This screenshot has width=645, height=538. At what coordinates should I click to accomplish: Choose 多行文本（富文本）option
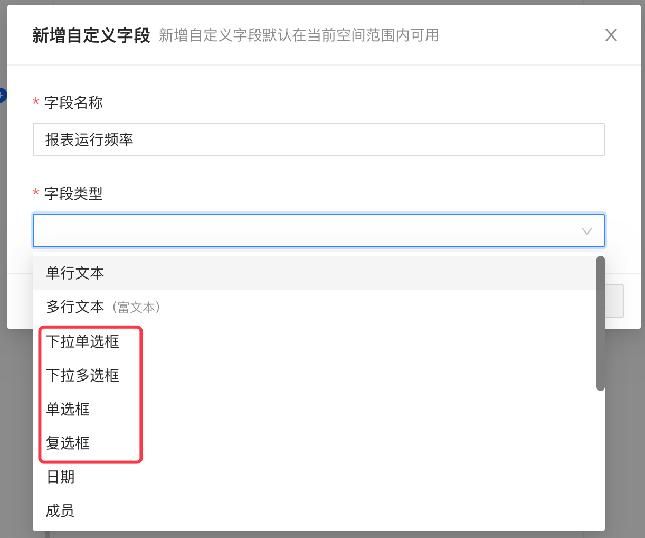click(x=103, y=307)
